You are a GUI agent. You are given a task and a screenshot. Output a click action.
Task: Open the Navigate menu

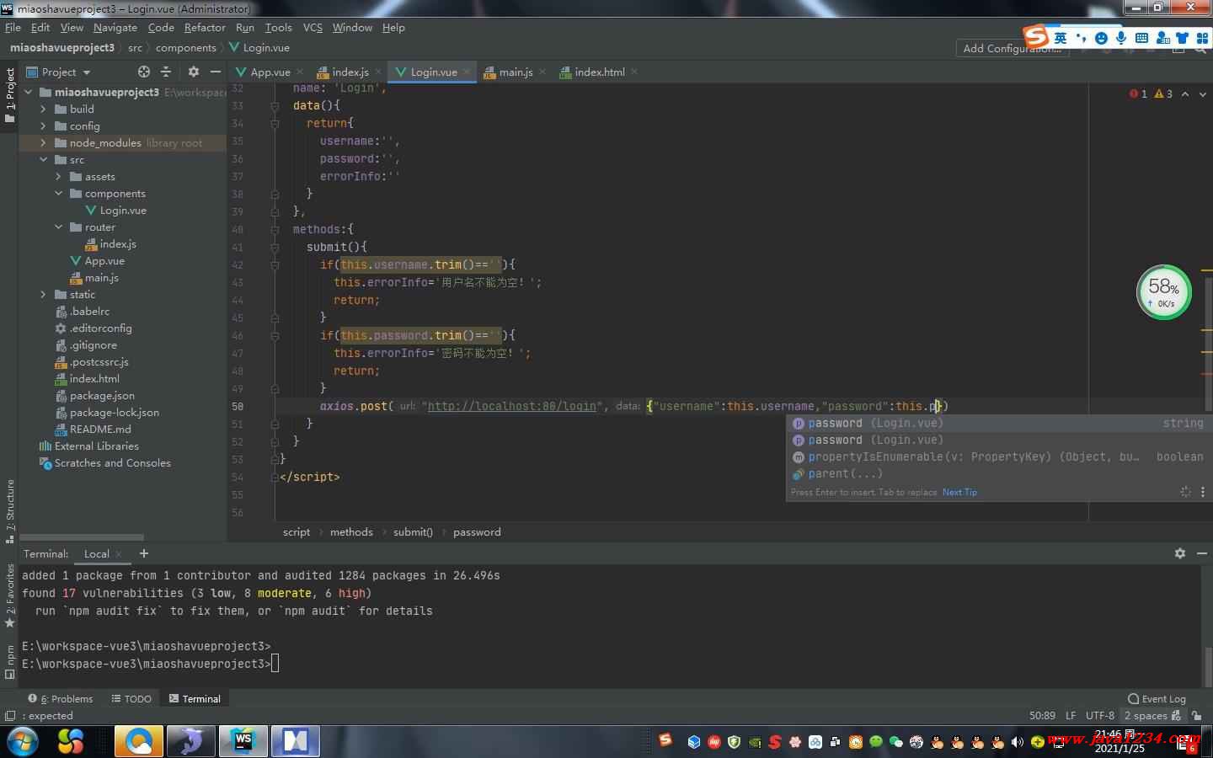click(115, 27)
